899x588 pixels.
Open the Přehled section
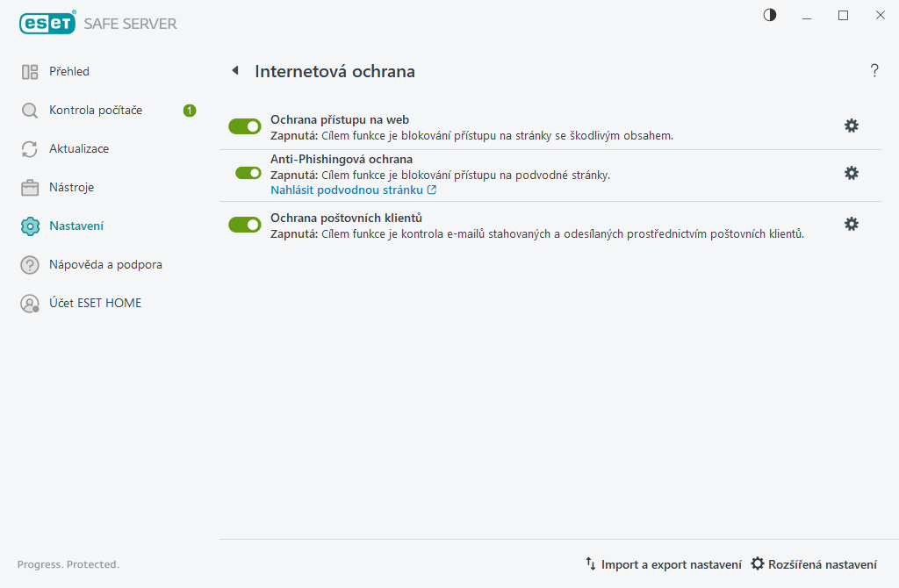click(69, 72)
